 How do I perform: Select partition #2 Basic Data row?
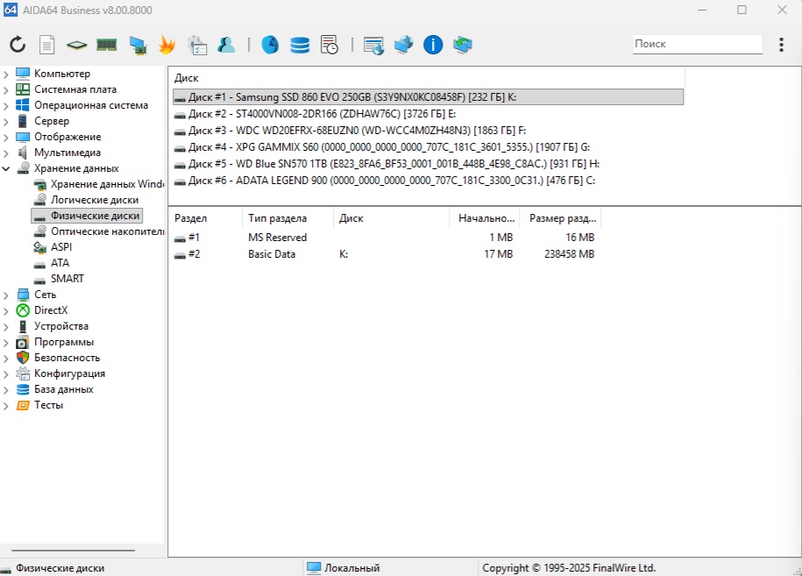(385, 254)
